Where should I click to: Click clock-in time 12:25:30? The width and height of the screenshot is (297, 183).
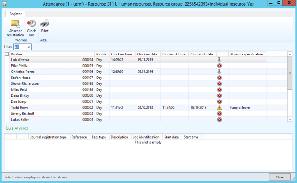tap(117, 72)
